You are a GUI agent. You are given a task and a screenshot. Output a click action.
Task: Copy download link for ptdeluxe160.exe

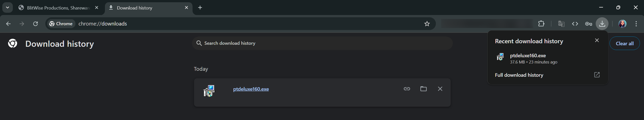[x=407, y=89]
